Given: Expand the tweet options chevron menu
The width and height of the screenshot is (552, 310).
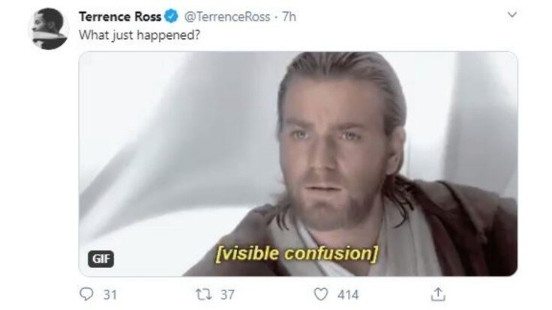Looking at the screenshot, I should [x=512, y=15].
